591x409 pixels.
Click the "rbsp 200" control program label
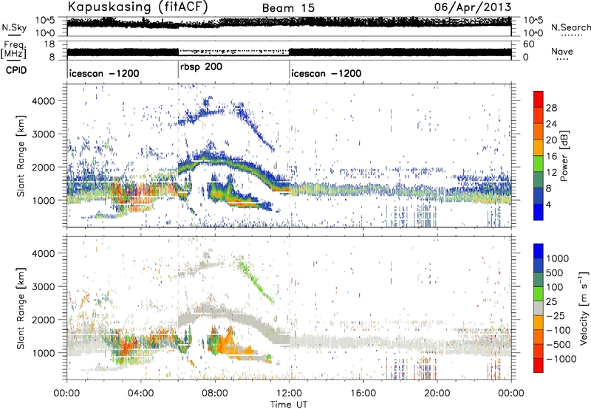[x=201, y=67]
